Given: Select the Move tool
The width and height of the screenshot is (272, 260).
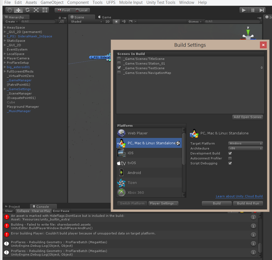Looking at the screenshot, I should pos(18,10).
